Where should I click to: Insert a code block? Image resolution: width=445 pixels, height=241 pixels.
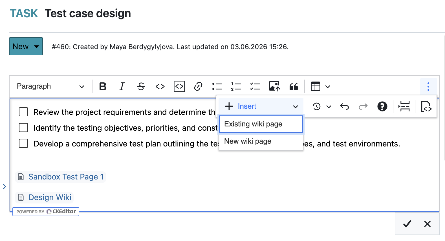179,86
